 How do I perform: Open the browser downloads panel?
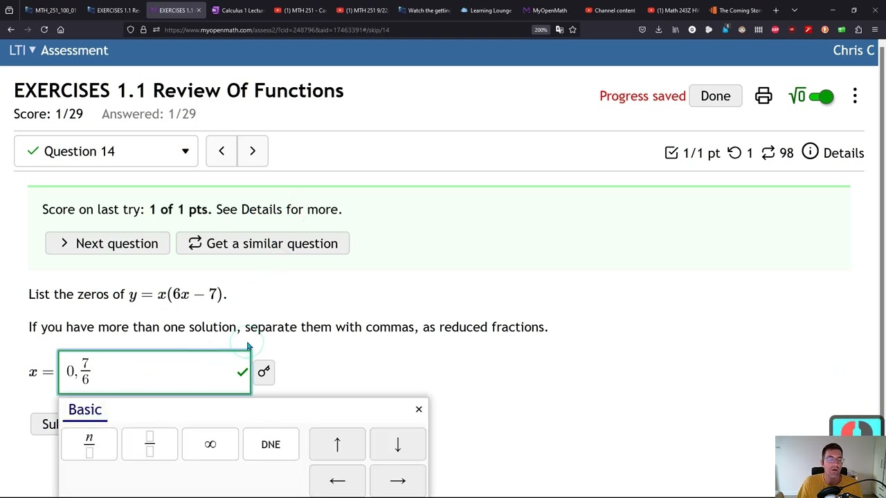click(658, 30)
